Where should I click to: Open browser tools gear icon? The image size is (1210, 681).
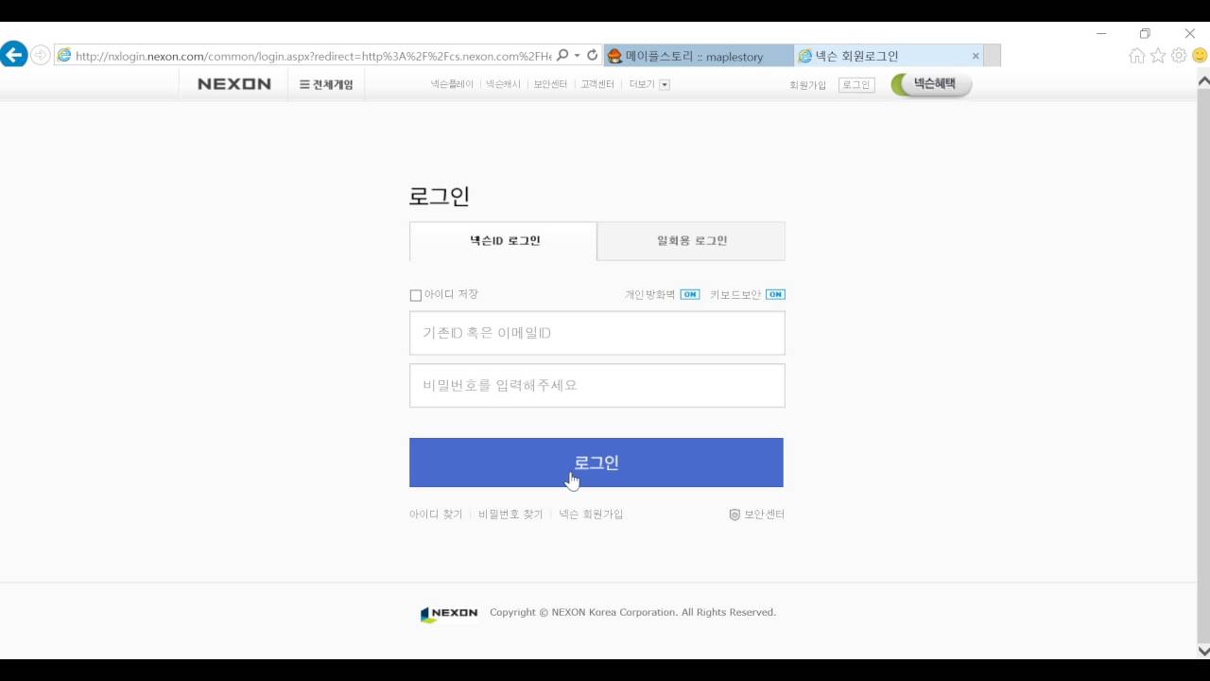click(x=1179, y=56)
